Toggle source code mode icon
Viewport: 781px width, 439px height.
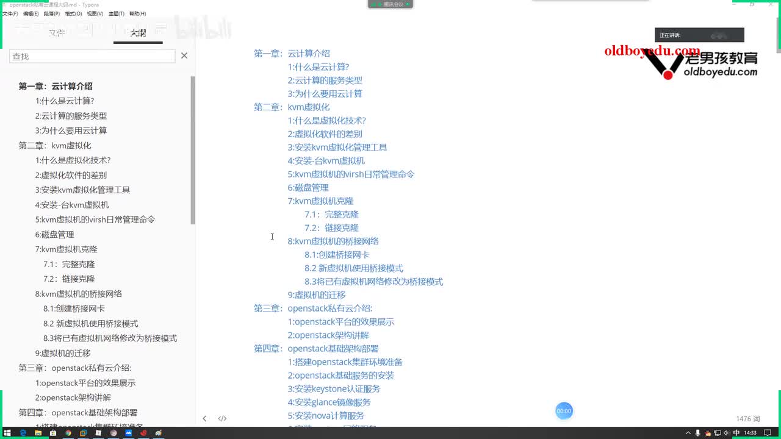point(222,418)
